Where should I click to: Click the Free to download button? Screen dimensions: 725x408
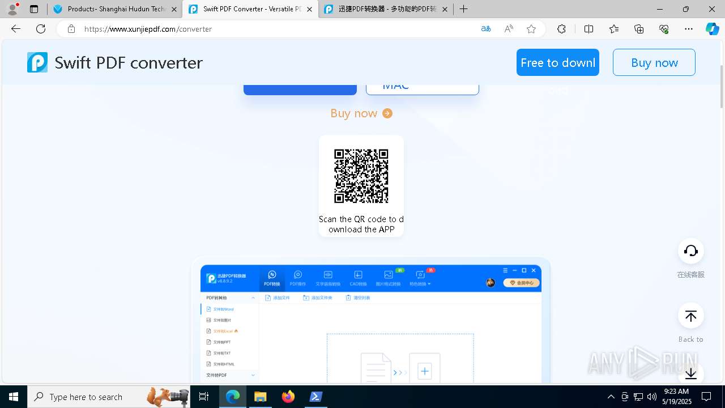pos(558,62)
